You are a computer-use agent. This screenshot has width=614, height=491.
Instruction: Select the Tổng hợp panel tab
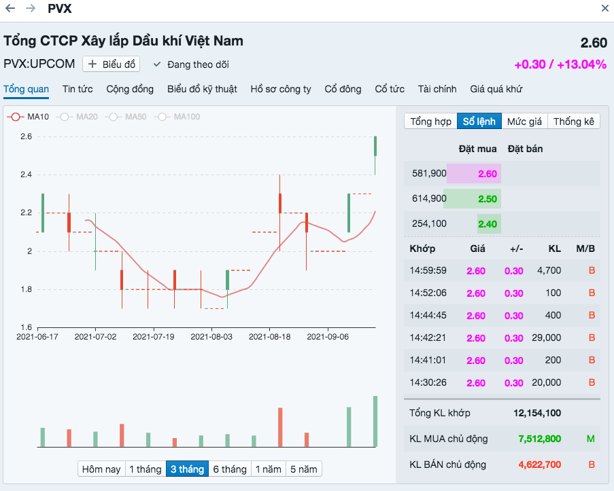(x=430, y=122)
